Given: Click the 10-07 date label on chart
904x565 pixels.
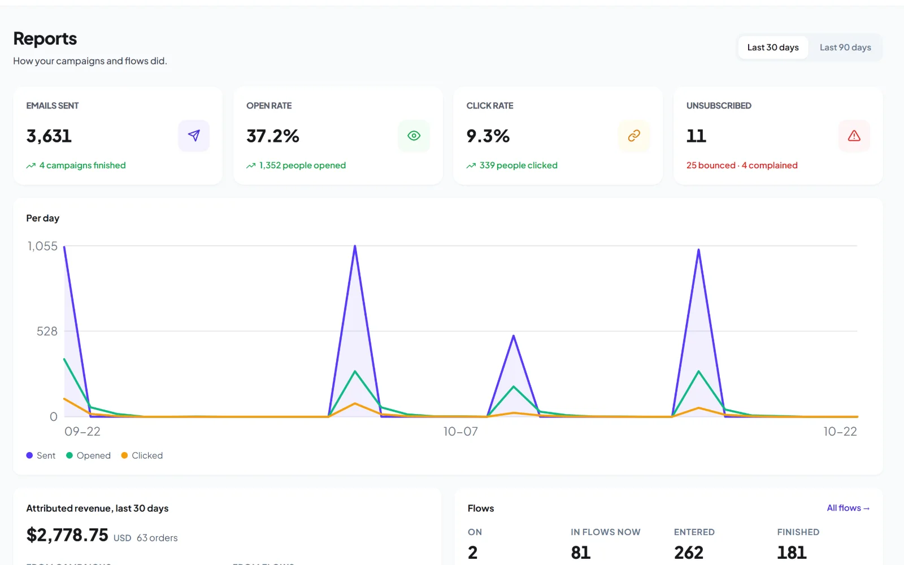Looking at the screenshot, I should 460,432.
